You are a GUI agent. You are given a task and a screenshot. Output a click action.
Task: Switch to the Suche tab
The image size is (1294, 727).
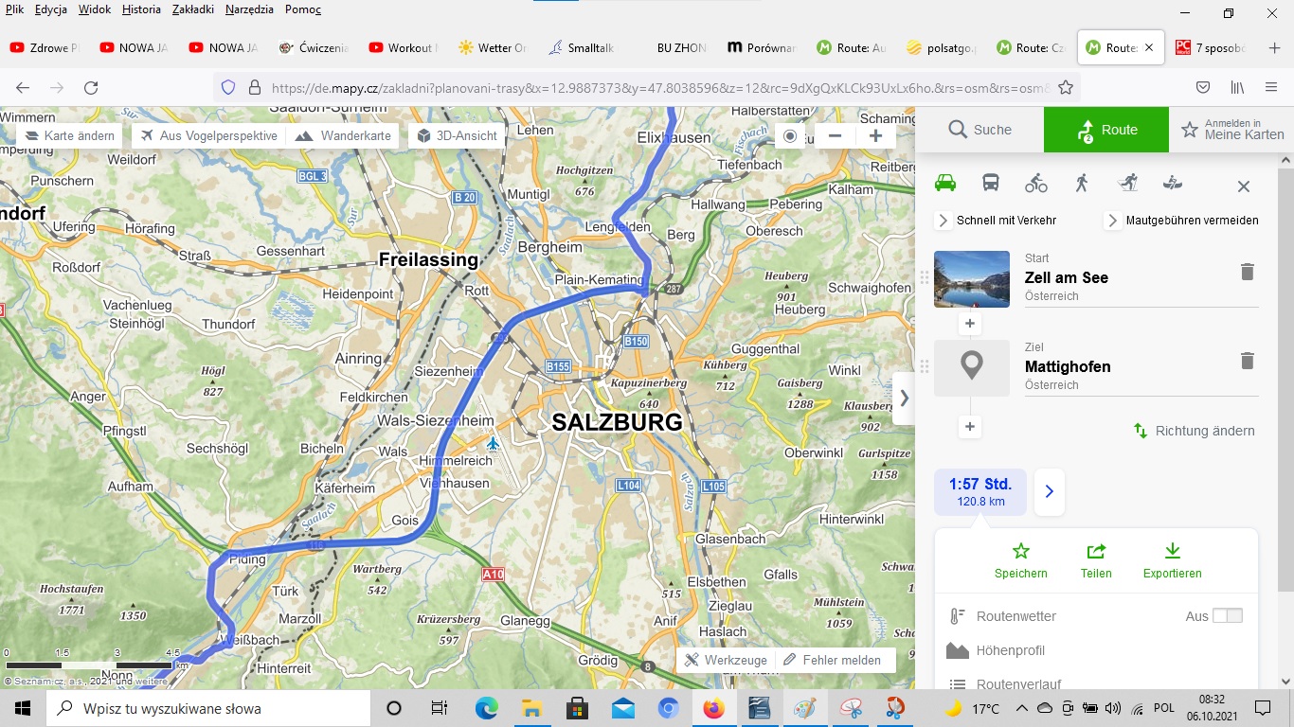click(x=979, y=130)
